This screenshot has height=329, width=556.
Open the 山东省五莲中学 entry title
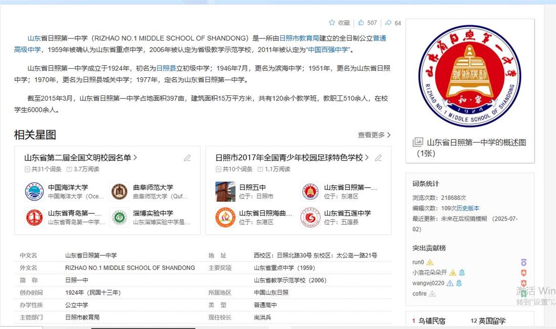coord(348,213)
